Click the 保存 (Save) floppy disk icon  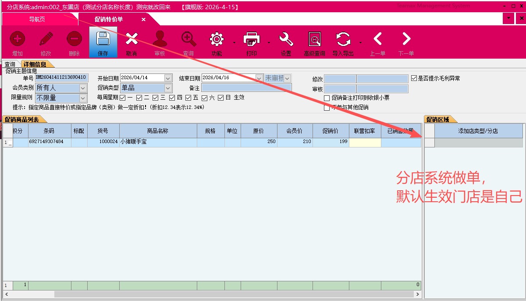103,39
